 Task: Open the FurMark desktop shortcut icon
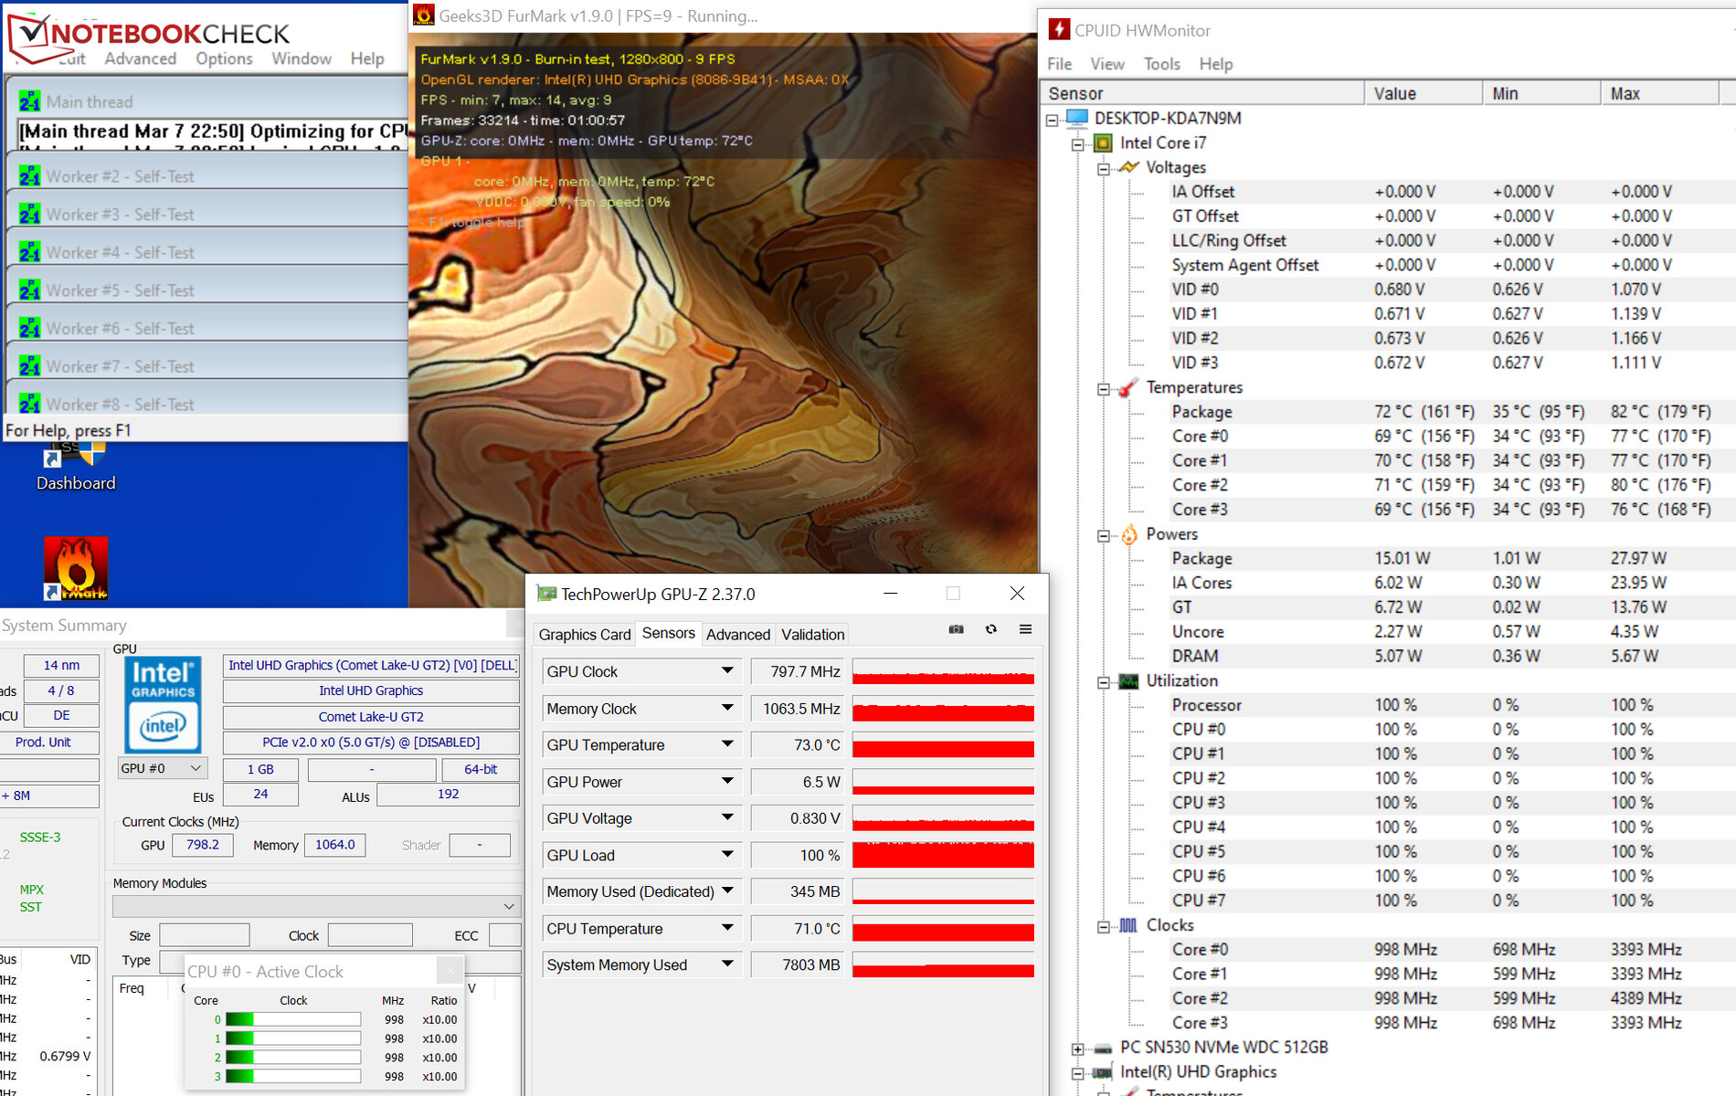(76, 568)
